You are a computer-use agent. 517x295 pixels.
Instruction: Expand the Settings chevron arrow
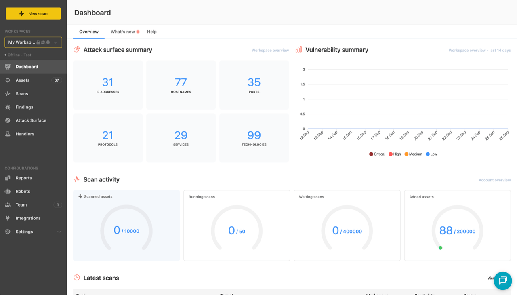point(59,232)
